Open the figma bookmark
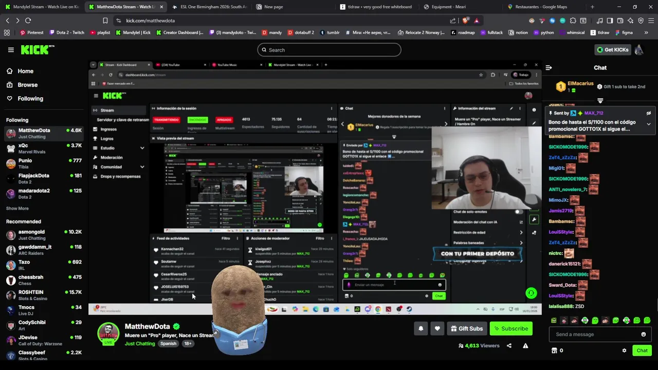Viewport: 658px width, 370px height. pos(623,32)
